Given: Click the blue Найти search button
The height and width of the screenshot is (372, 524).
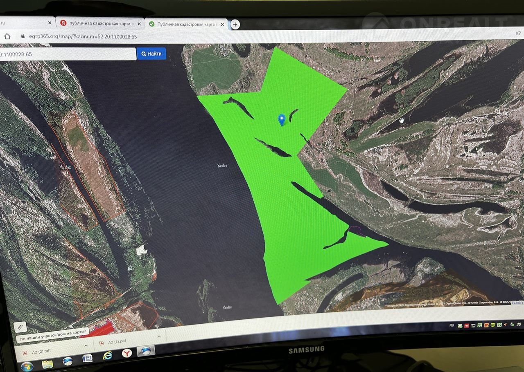Looking at the screenshot, I should click(151, 54).
